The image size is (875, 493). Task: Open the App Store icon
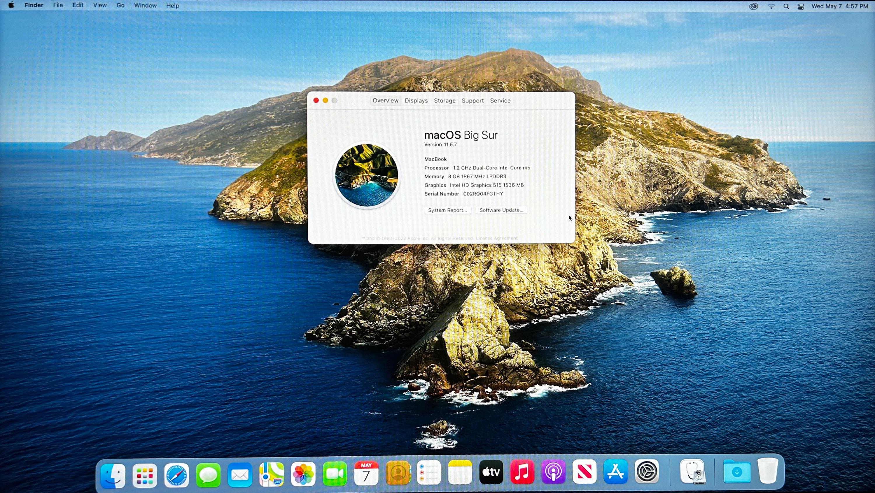(x=615, y=472)
